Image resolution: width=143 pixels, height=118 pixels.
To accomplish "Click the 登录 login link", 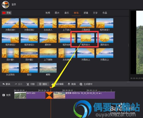I will coord(14,5).
